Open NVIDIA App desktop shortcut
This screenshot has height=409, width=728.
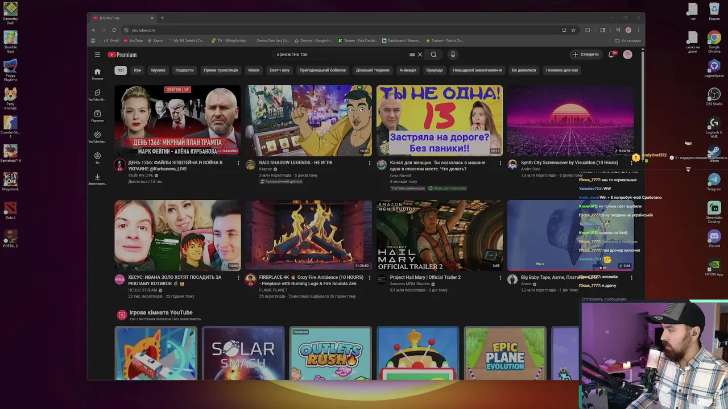(714, 267)
